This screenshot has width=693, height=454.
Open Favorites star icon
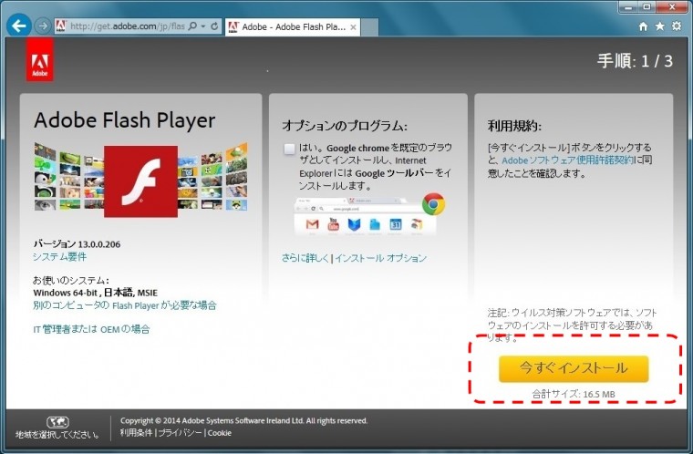click(660, 26)
